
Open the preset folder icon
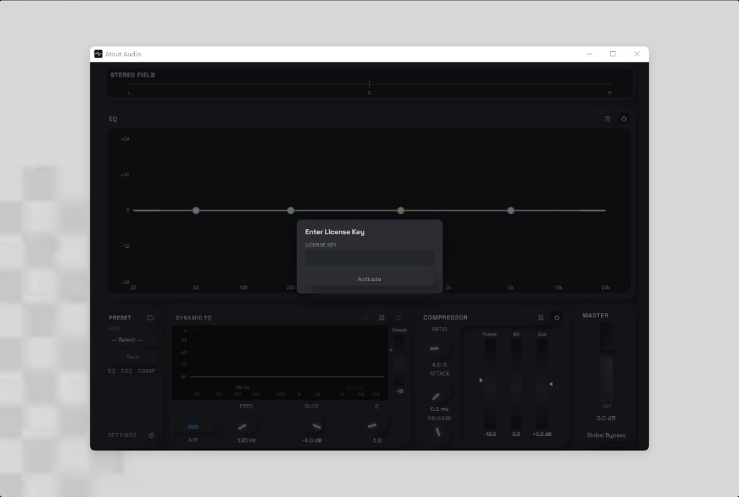151,317
